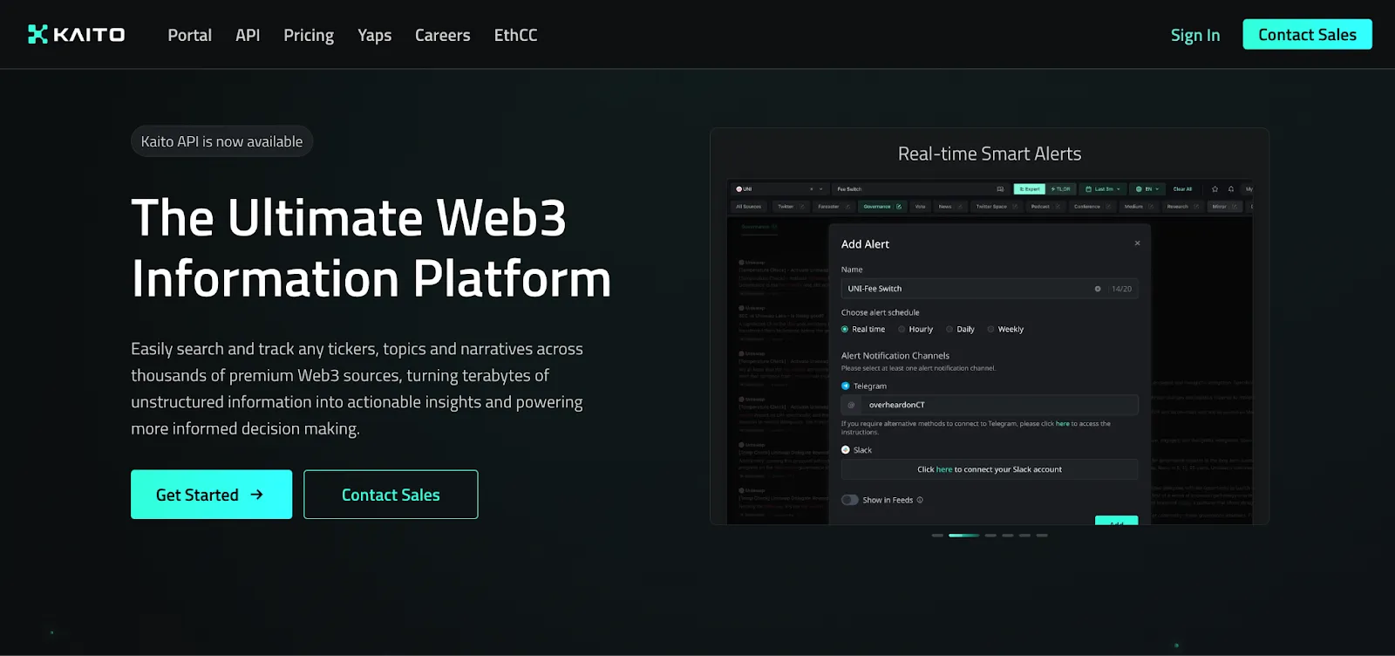
Task: Open the 'Kaito API is now available' badge
Action: tap(221, 141)
